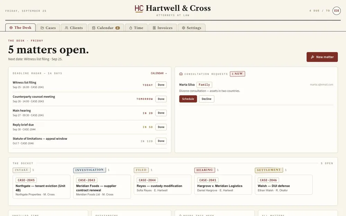The image size is (346, 216).
Task: Follow the Calendar link in Deadline Radar
Action: point(159,73)
